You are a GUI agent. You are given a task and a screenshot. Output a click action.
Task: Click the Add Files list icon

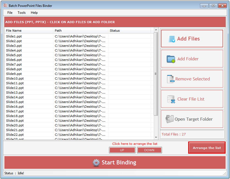(172, 39)
